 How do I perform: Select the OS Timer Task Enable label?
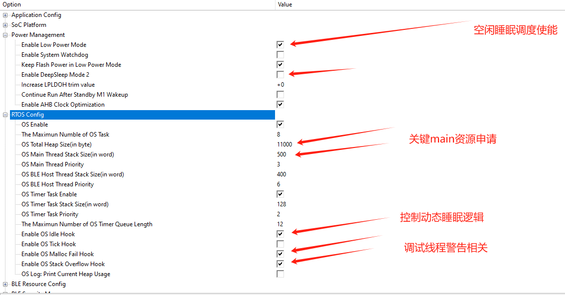[49, 194]
